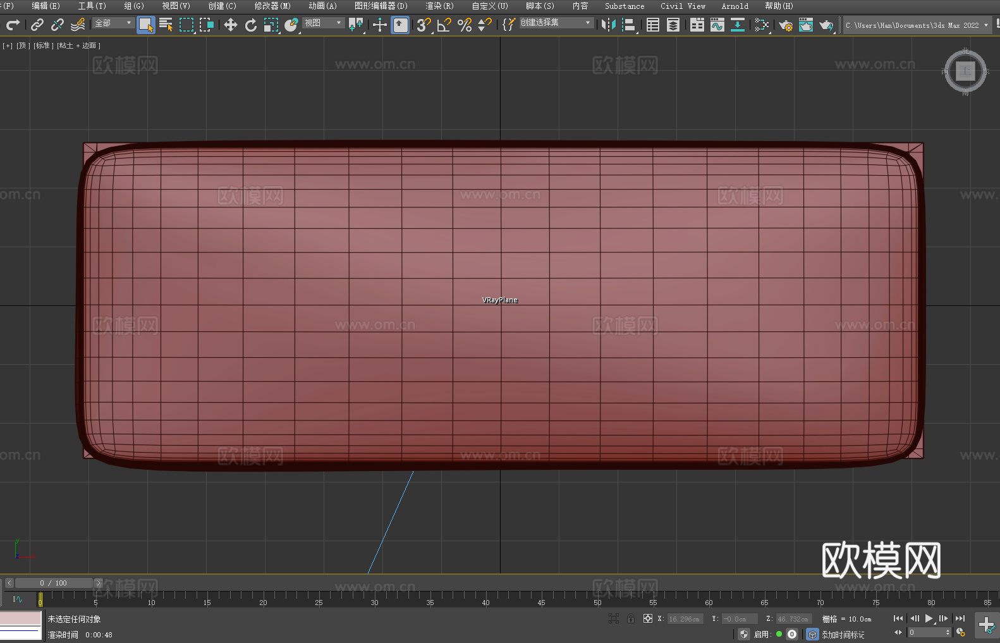Click time slider previous-frame arrow

click(x=9, y=583)
